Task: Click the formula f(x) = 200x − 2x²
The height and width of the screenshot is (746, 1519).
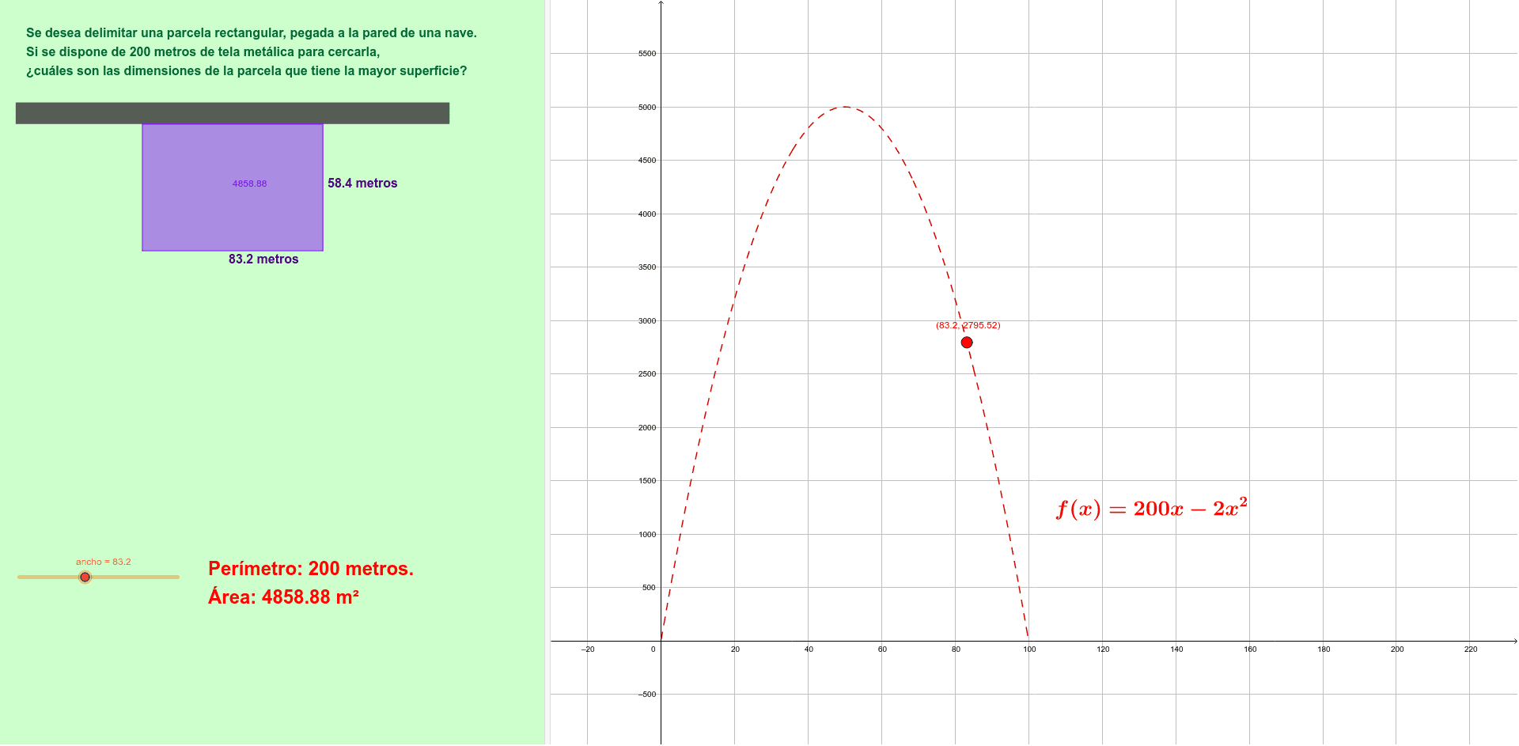Action: click(x=1152, y=508)
